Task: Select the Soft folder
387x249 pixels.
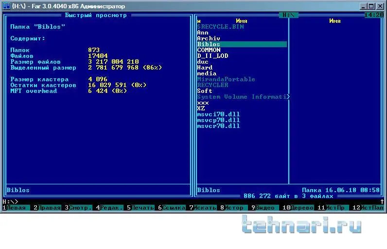Action: pyautogui.click(x=205, y=91)
